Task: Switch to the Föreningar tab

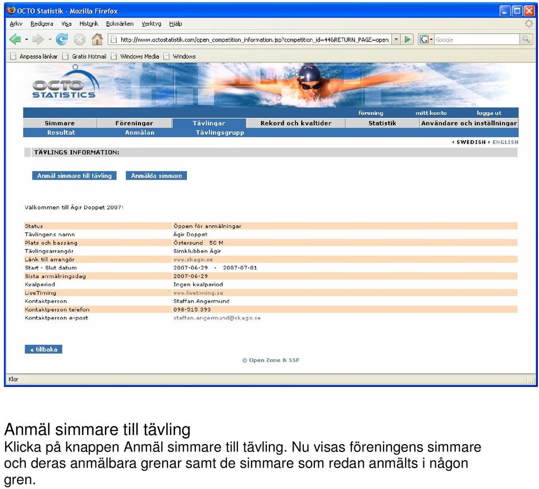Action: [134, 123]
